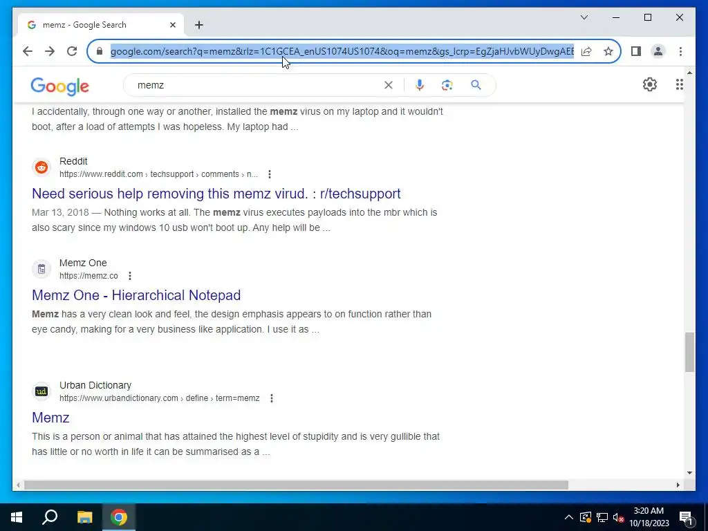Open the notification center
Image resolution: width=708 pixels, height=531 pixels.
click(x=687, y=517)
